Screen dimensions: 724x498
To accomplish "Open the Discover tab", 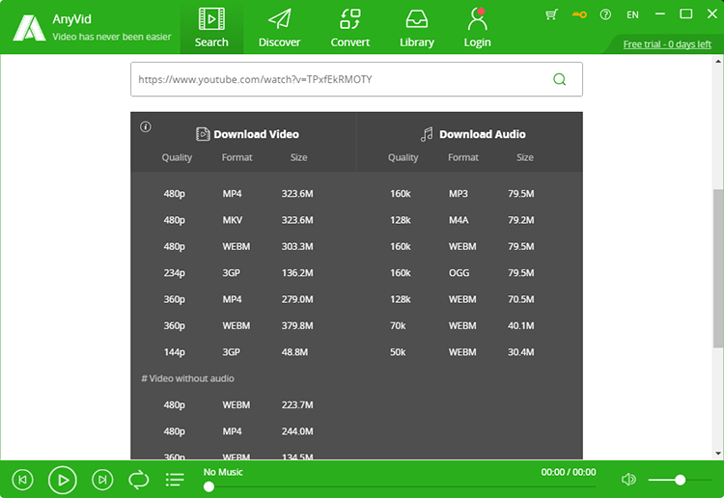I will point(279,28).
